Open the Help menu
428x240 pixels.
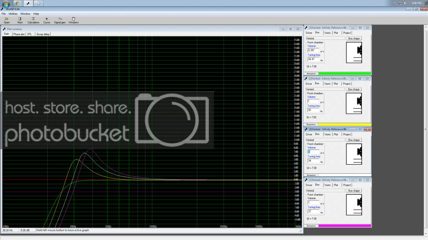point(36,14)
